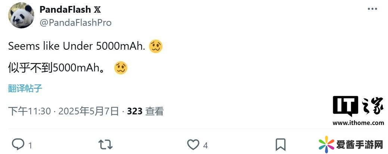Click the IT之家 logo watermark

358,107
